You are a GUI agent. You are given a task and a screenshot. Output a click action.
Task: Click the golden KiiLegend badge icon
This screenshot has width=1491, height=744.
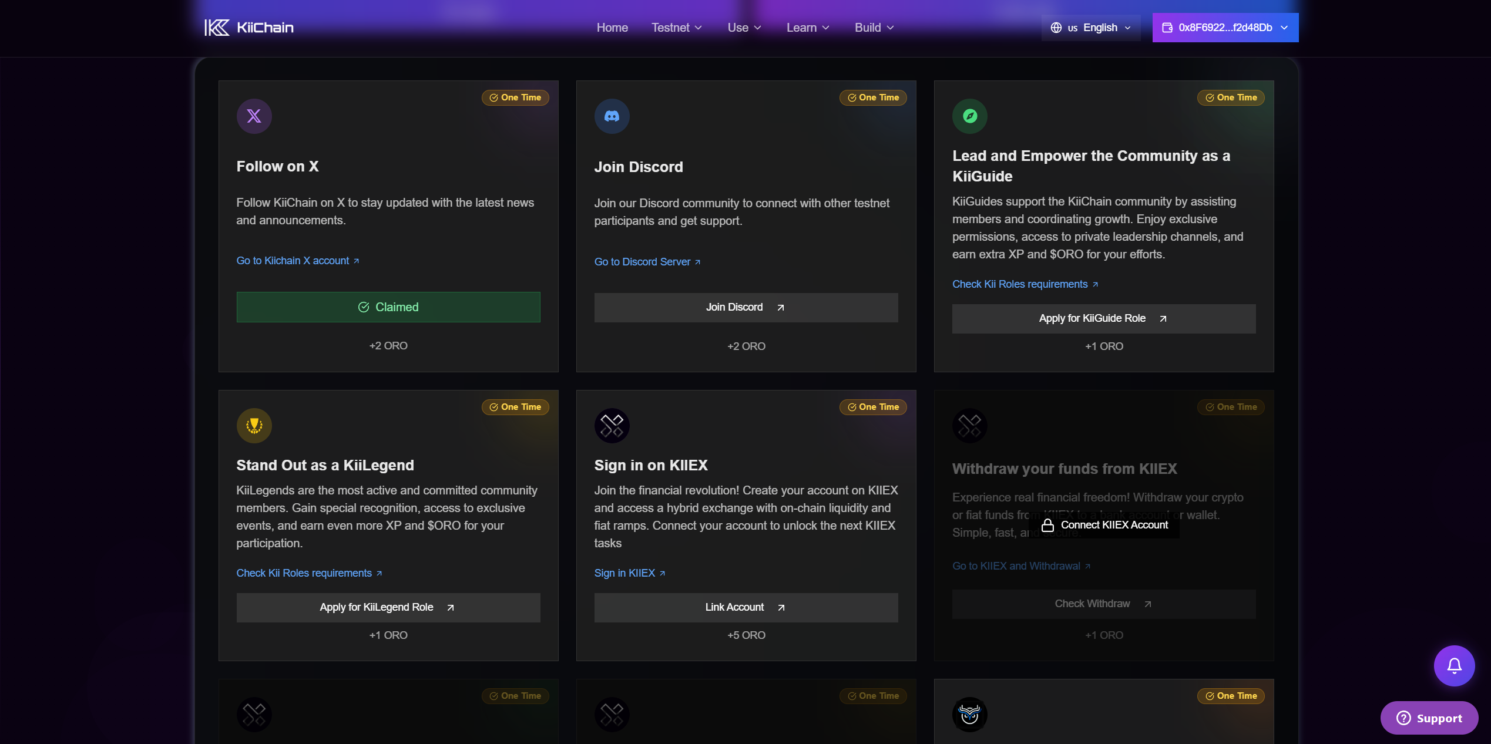[254, 425]
